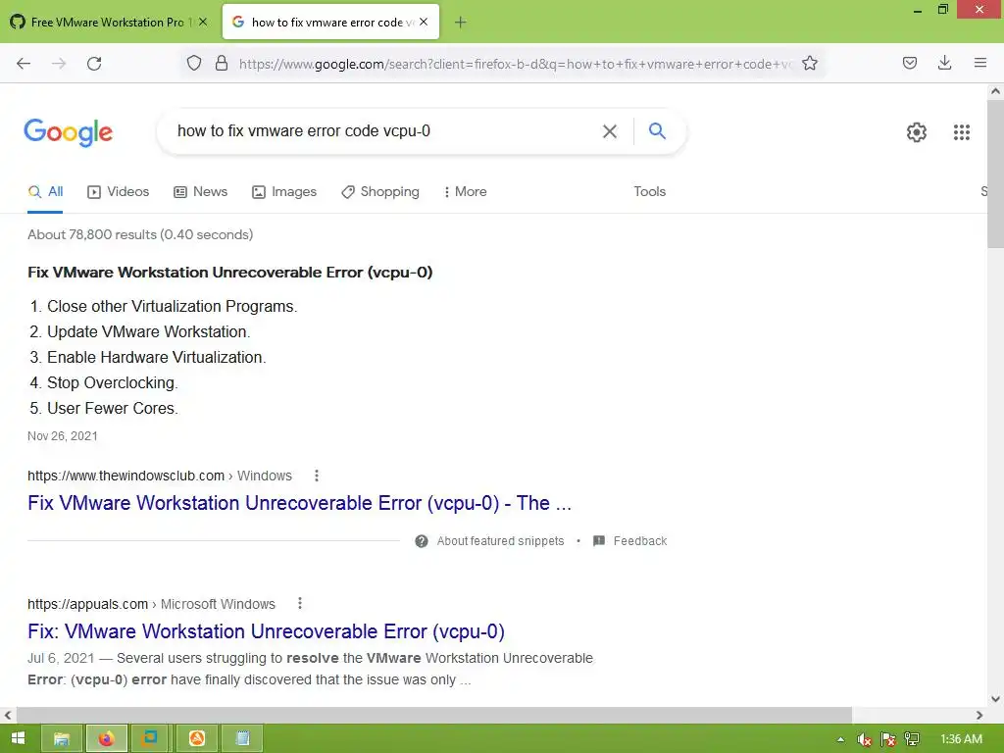
Task: Open the Firefox downloads panel
Action: click(x=944, y=63)
